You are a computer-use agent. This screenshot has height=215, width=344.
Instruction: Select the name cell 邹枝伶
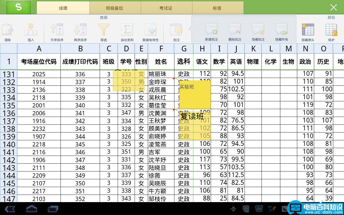click(x=161, y=199)
